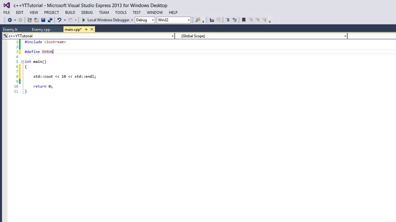
Task: Click the Open File folder icon
Action: (x=36, y=20)
